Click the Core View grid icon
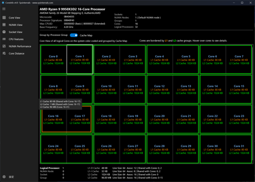 pos(4,18)
